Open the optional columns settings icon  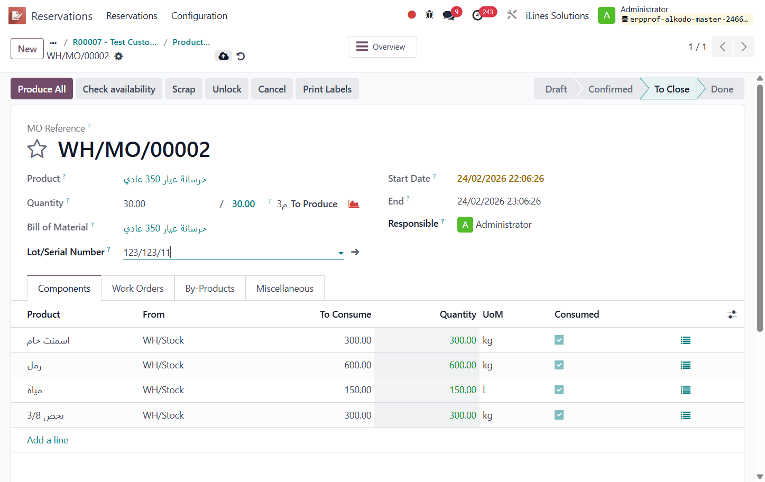pyautogui.click(x=732, y=314)
